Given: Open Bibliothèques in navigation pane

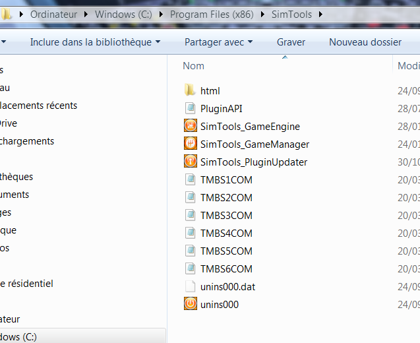Looking at the screenshot, I should (x=16, y=177).
